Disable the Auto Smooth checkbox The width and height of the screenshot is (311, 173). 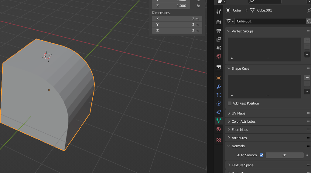point(261,155)
